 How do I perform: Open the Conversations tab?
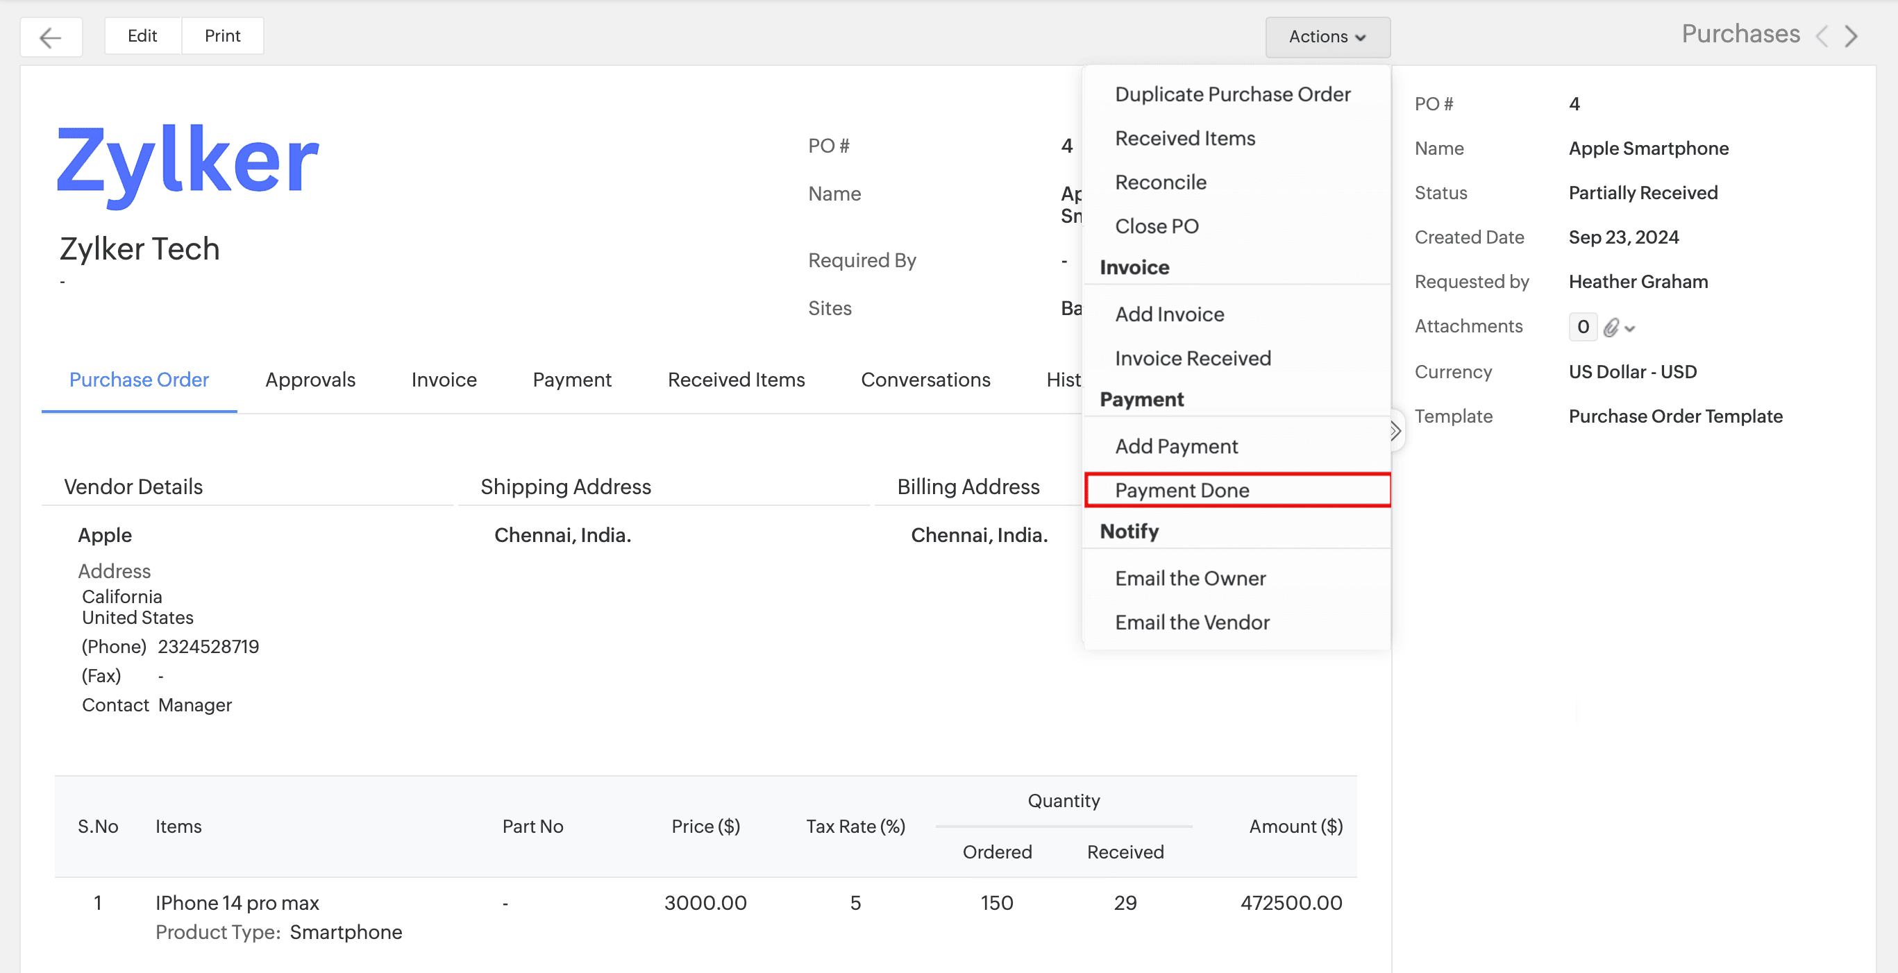(925, 380)
